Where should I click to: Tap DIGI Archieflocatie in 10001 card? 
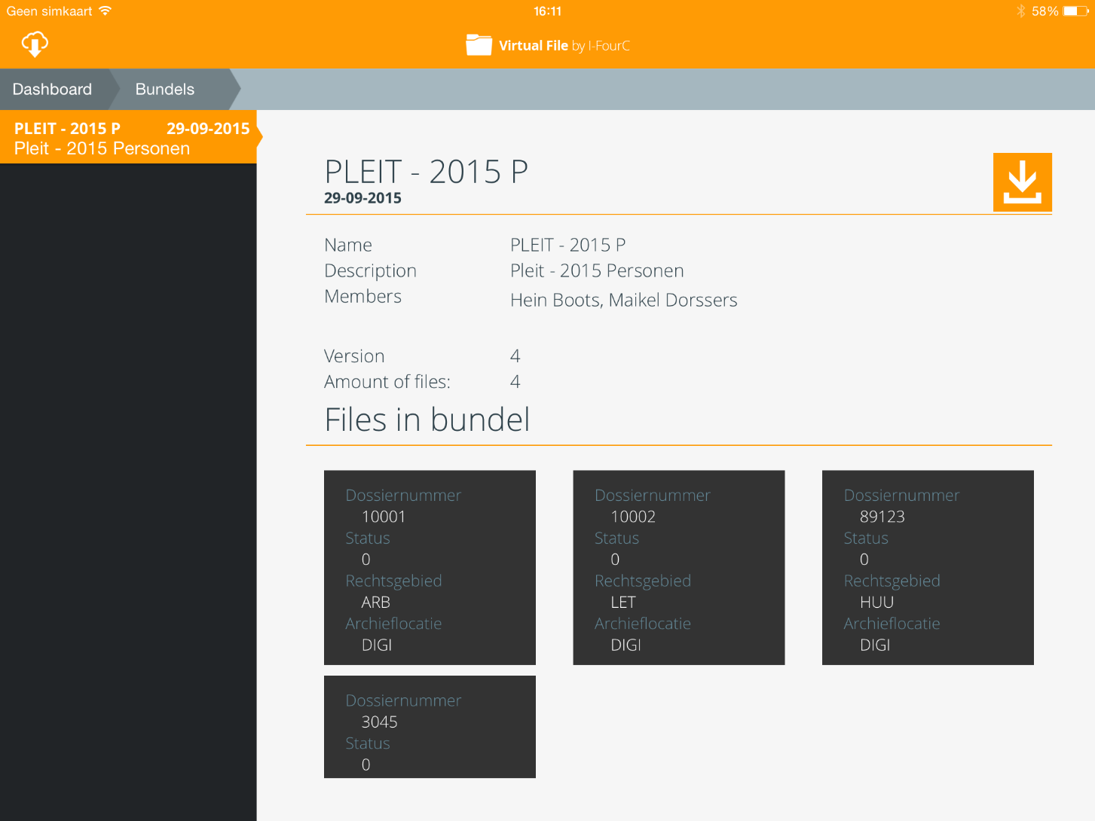376,645
